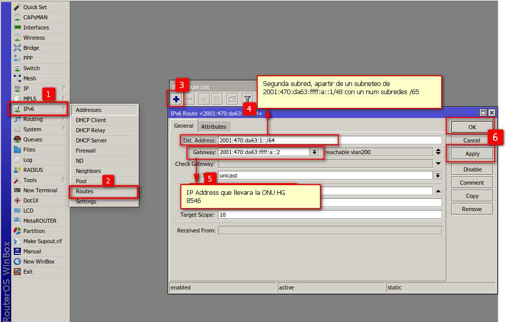Click the Disable cross icon in toolbar
516x322 pixels.
pos(216,99)
